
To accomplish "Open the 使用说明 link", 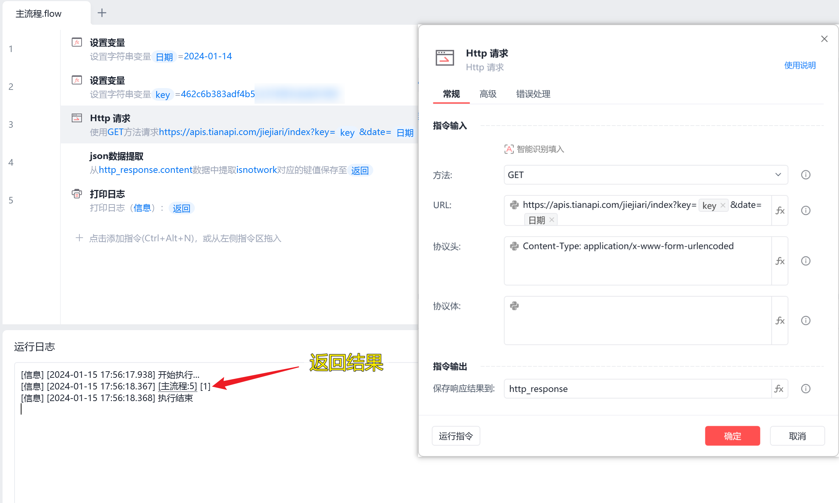I will click(800, 65).
